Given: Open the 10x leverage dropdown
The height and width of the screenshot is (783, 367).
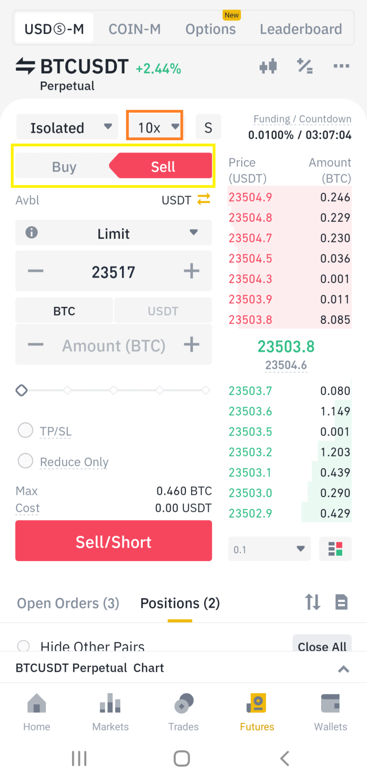Looking at the screenshot, I should tap(155, 125).
